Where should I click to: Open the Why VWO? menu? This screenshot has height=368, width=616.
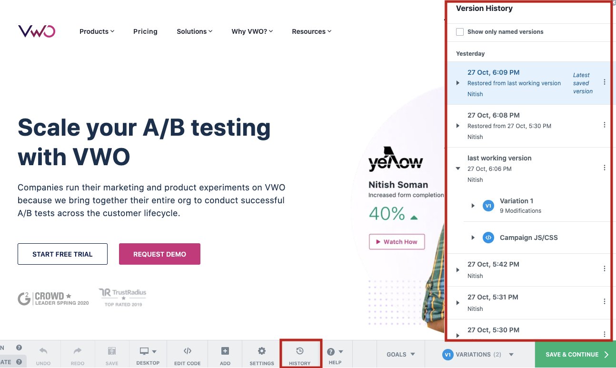(252, 31)
